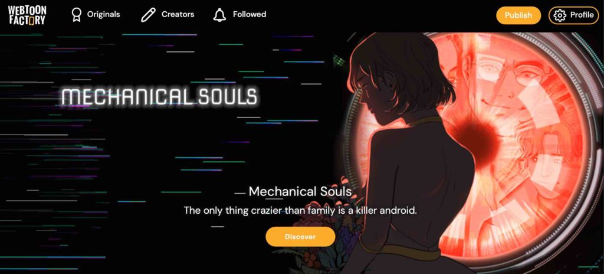The width and height of the screenshot is (604, 274).
Task: Click the glowing MECHANICAL SOULS title logo
Action: pyautogui.click(x=159, y=96)
